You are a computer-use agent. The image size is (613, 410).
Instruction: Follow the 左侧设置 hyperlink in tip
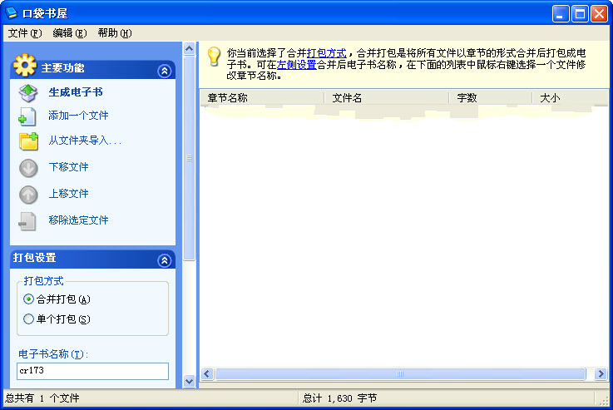296,65
